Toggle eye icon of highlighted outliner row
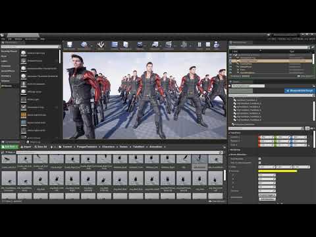316x237 pixels. coord(230,61)
